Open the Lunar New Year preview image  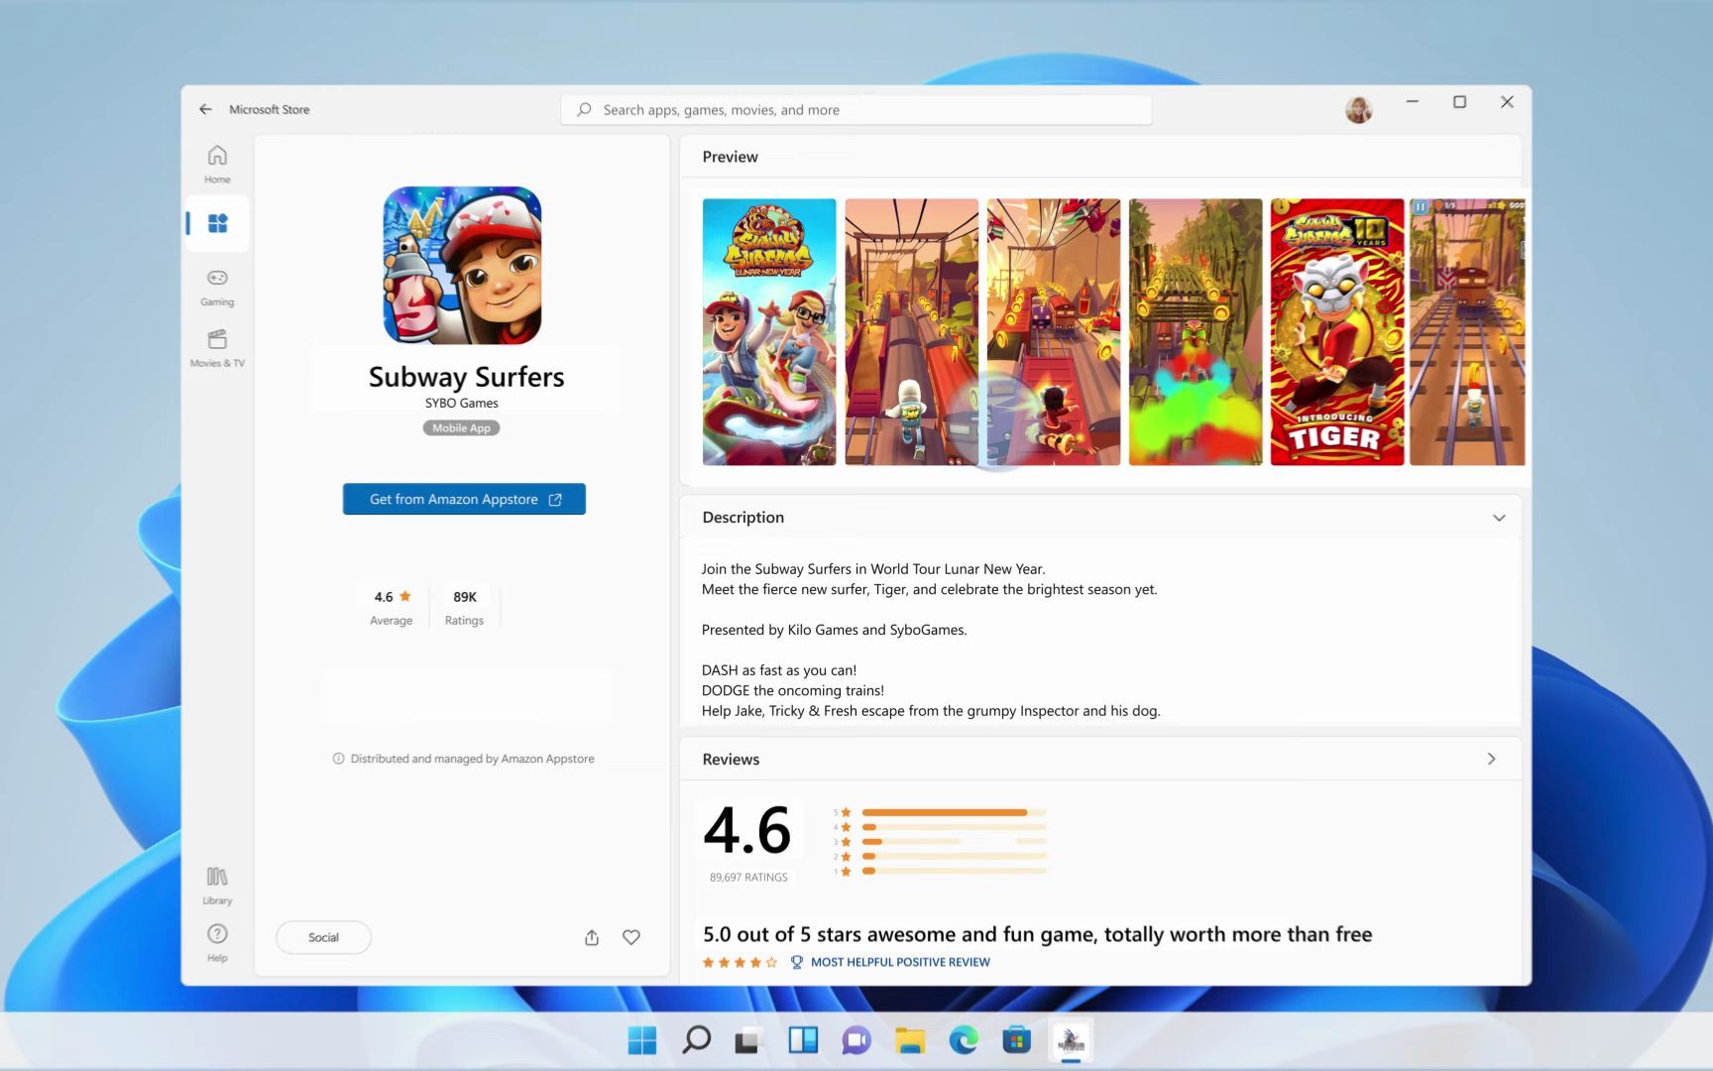pyautogui.click(x=769, y=332)
